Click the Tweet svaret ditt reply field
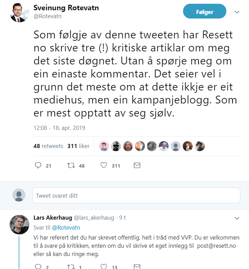This screenshot has height=269, width=249. coord(136,196)
